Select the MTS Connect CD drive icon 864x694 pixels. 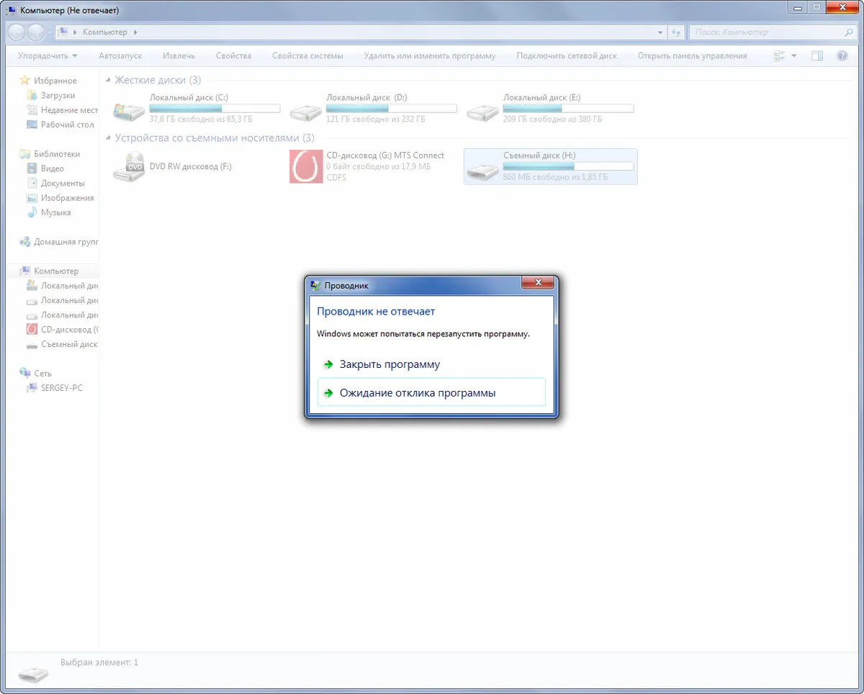[x=306, y=166]
